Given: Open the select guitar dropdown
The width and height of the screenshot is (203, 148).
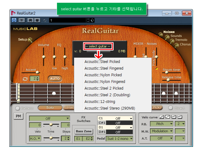Looking at the screenshot, I should click(98, 46).
